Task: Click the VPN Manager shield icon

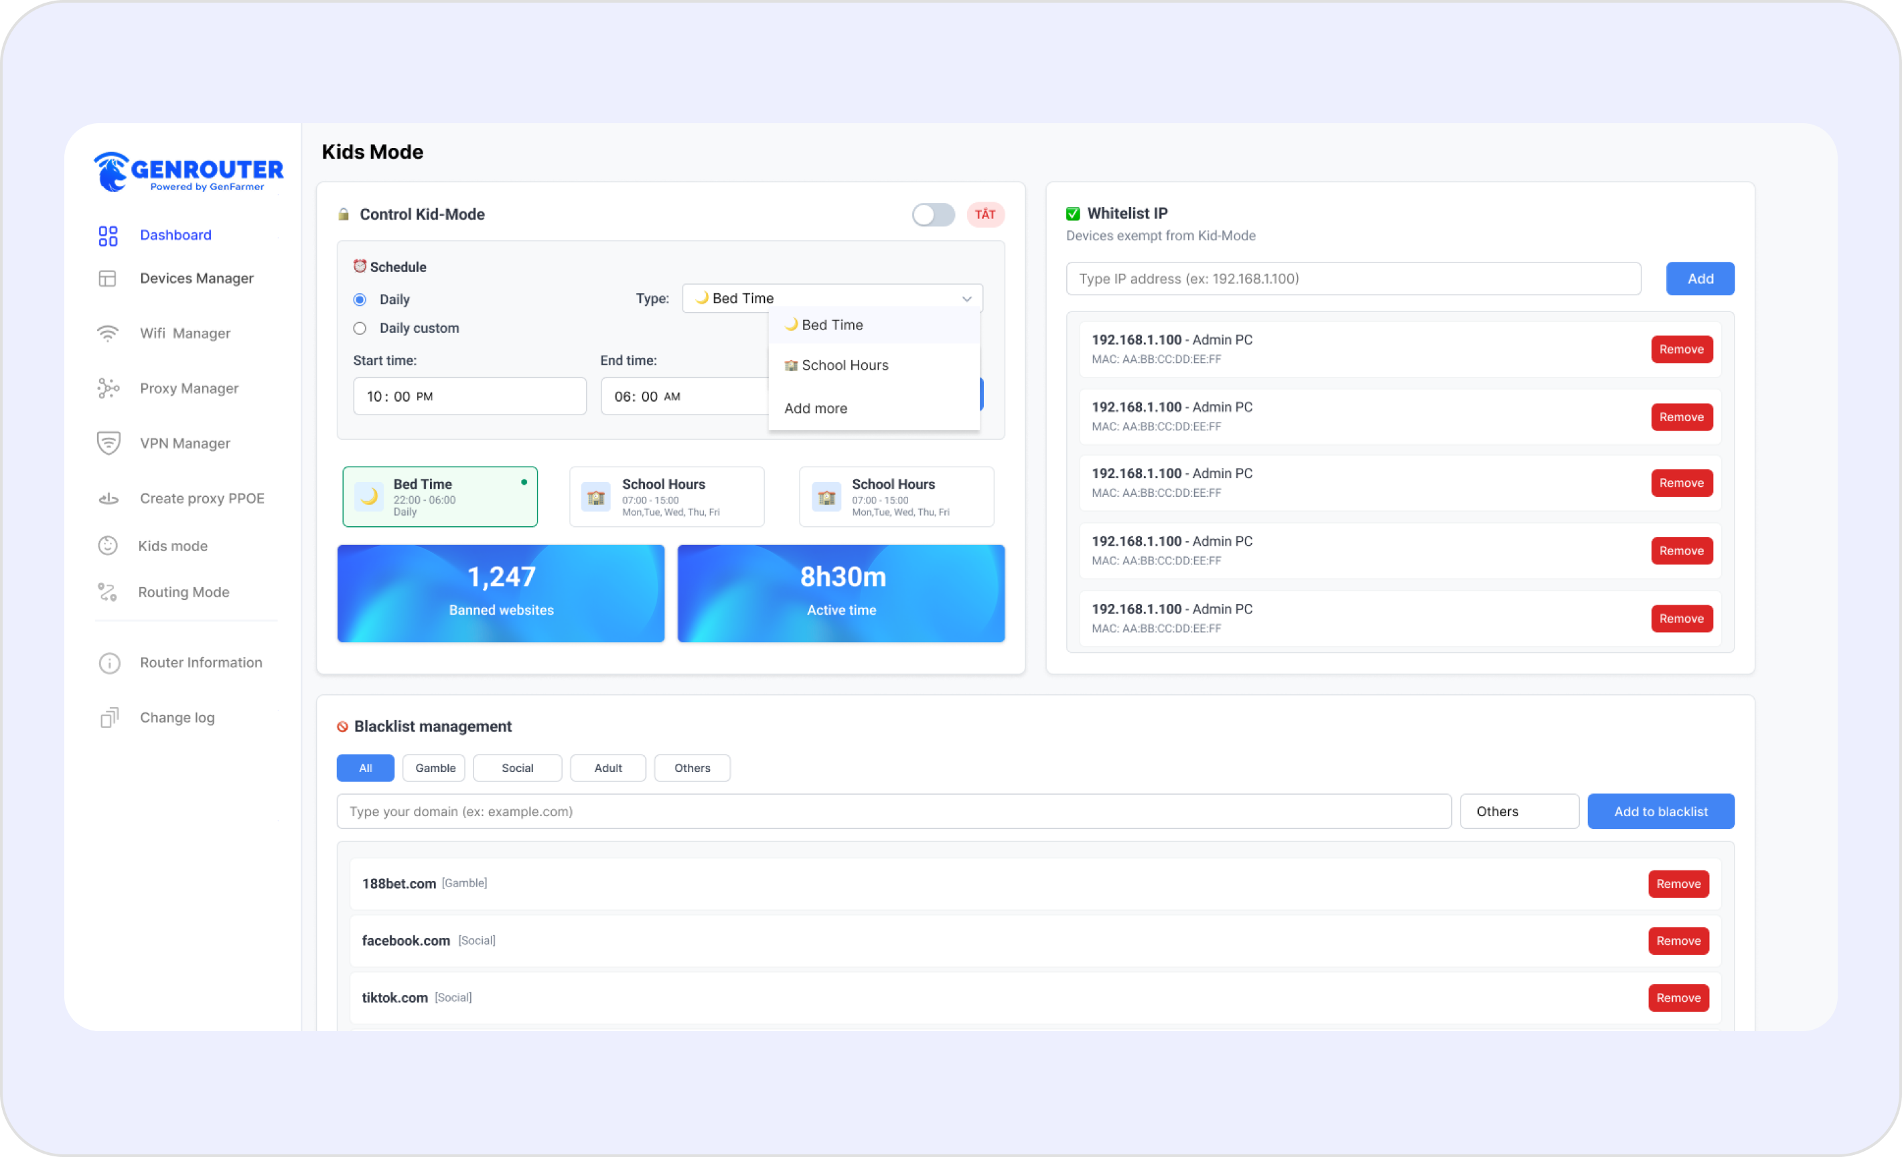Action: [108, 443]
